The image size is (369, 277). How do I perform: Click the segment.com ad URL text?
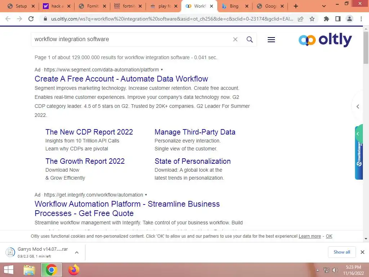[101, 70]
